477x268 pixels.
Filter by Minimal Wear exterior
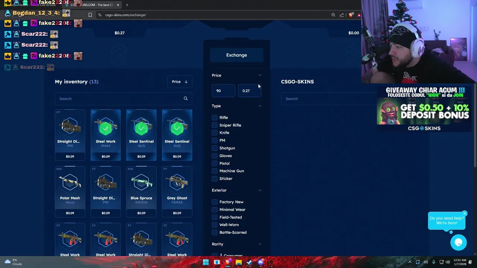[x=215, y=210]
